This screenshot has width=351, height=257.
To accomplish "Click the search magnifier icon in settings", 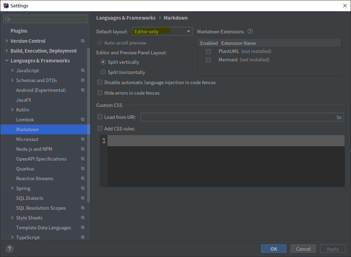I will click(8, 19).
